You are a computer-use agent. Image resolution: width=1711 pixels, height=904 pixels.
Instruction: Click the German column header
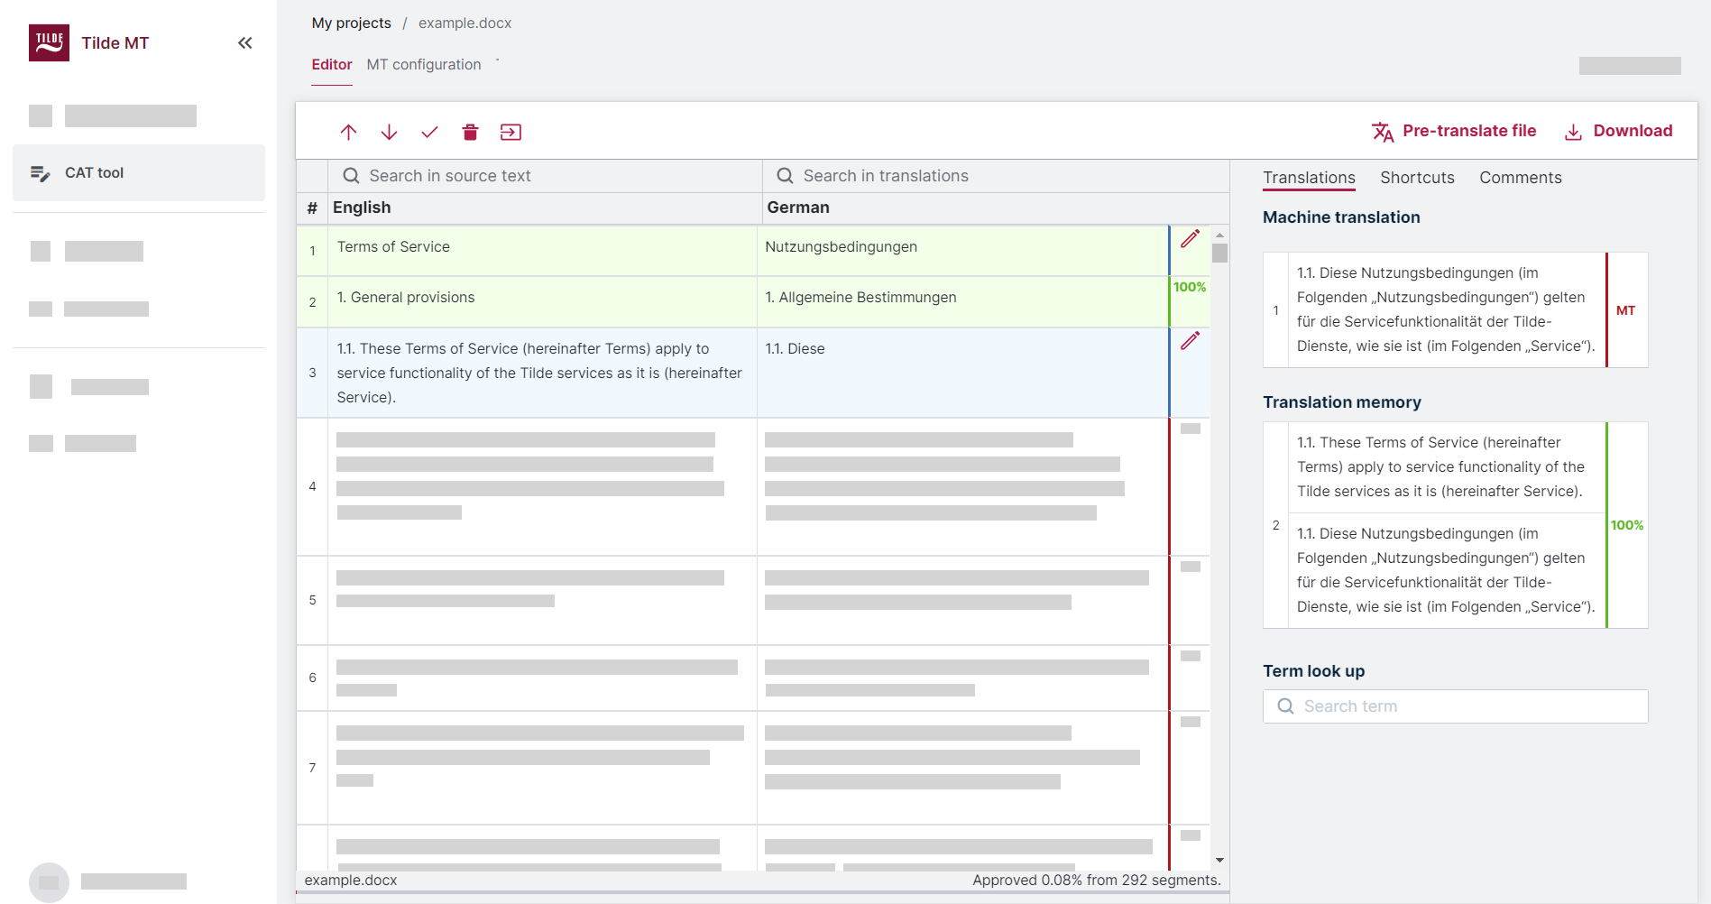coord(798,208)
